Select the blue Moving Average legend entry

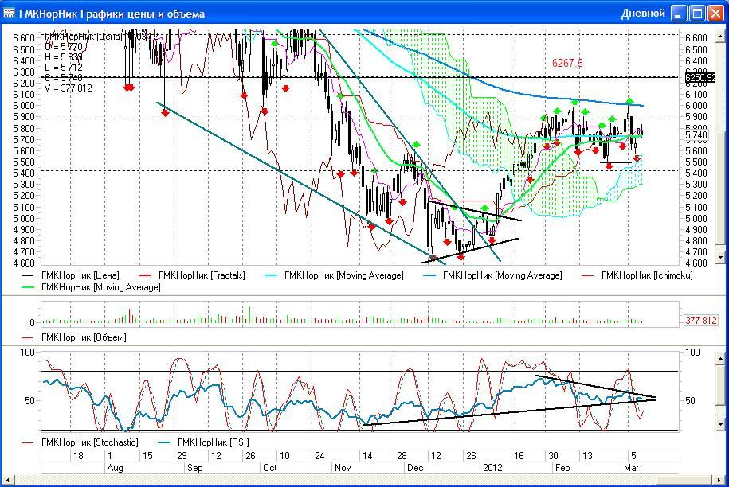(x=493, y=275)
